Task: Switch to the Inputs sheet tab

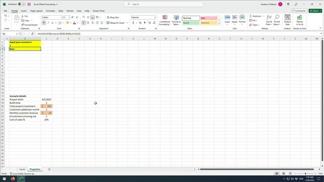Action: [22, 169]
